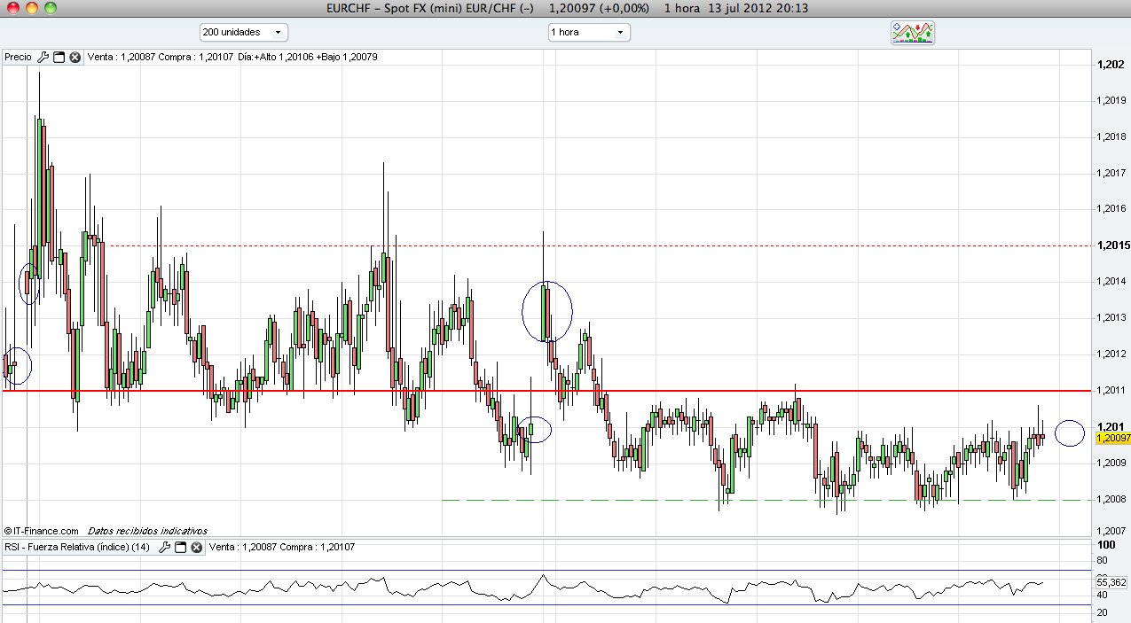
Task: Click the RSI - Fuerza Relativa (índice) label
Action: [x=77, y=548]
